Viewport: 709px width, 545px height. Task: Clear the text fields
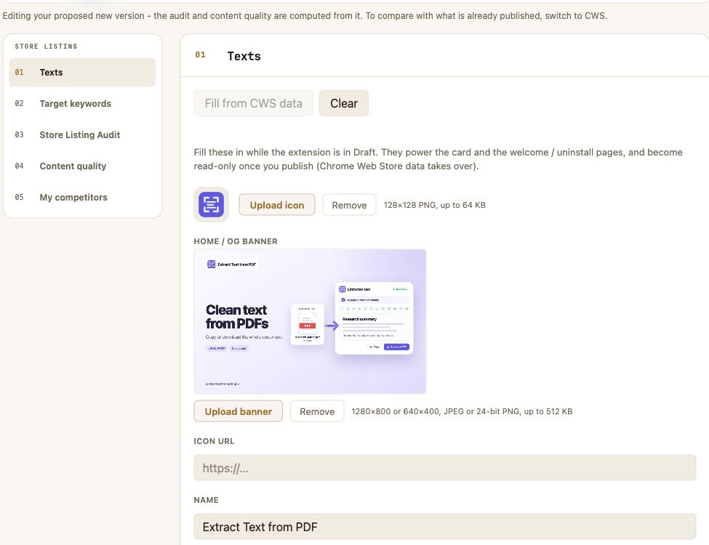pyautogui.click(x=344, y=103)
